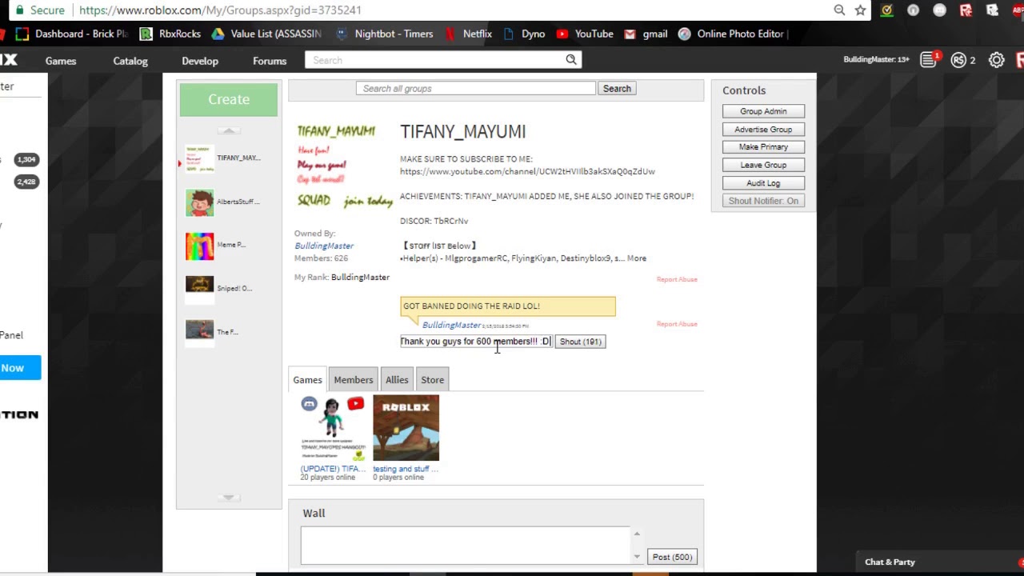Expand the description with the More link
The height and width of the screenshot is (576, 1024).
coord(637,258)
